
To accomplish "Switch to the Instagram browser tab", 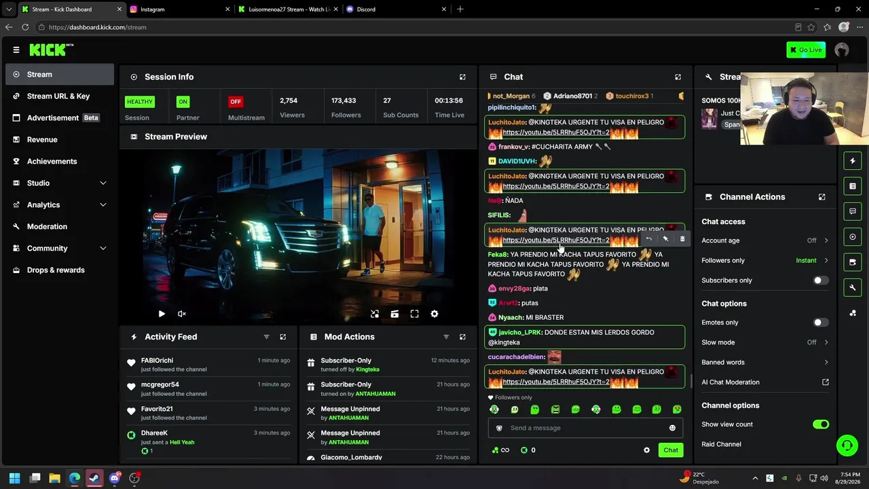I will [x=179, y=10].
